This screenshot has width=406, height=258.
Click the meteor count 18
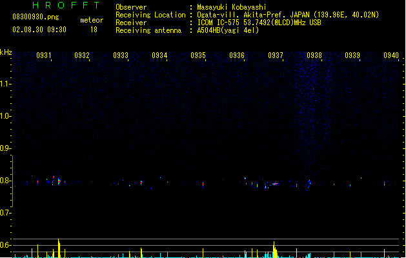[x=94, y=30]
